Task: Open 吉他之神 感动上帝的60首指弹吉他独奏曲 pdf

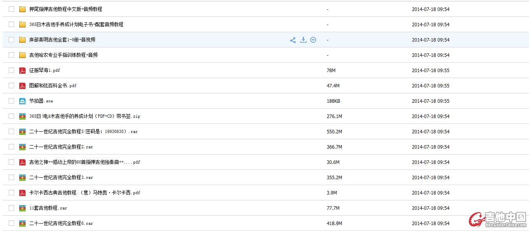Action: tap(84, 162)
